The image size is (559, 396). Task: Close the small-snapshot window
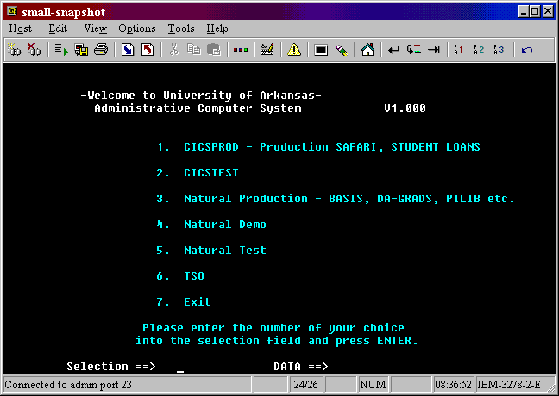coord(549,12)
